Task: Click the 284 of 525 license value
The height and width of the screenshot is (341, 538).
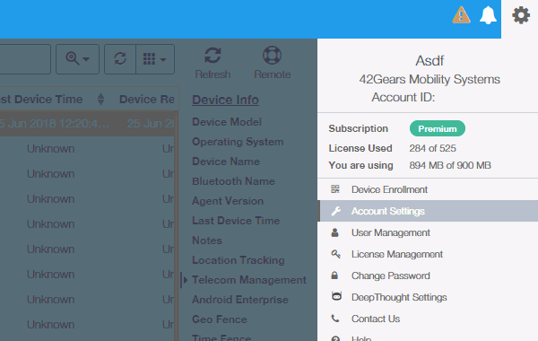Action: tap(432, 148)
